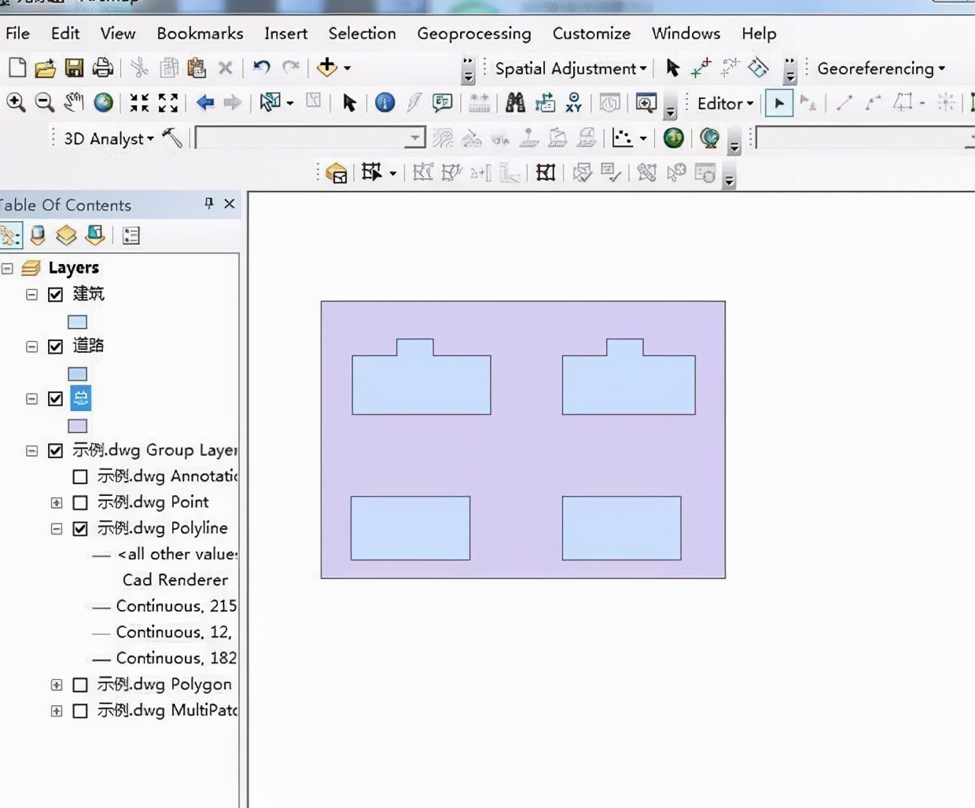This screenshot has width=975, height=808.
Task: Enable 示例.dwg MultiPatch layer checkbox
Action: [79, 711]
